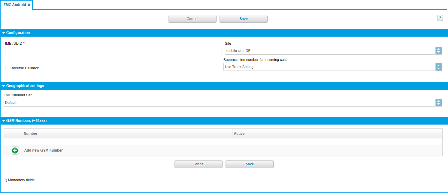448x193 pixels.
Task: Click the top Save button
Action: coord(244,19)
